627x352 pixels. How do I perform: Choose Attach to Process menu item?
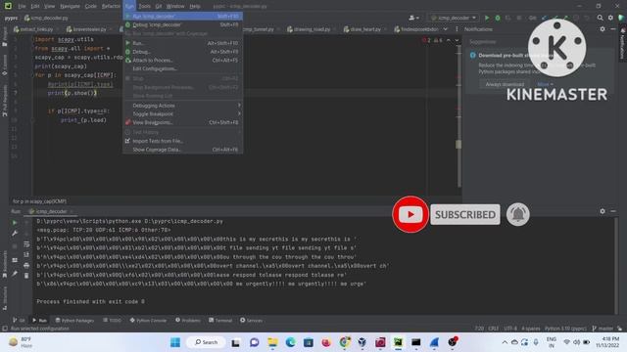pos(183,61)
